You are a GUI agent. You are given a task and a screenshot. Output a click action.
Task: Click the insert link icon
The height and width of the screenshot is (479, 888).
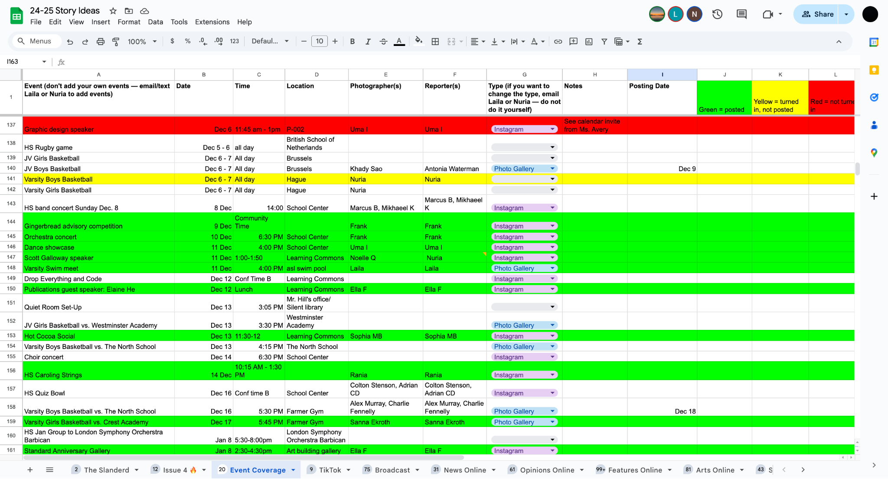[x=558, y=42]
